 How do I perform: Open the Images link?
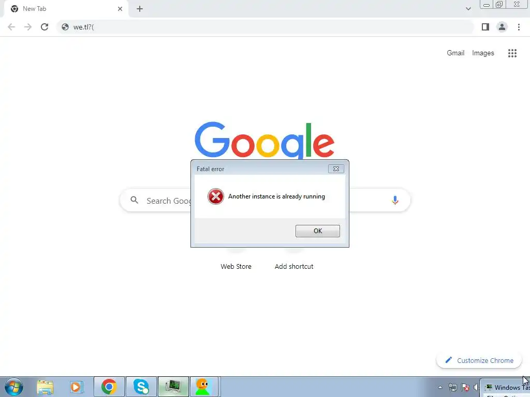483,53
